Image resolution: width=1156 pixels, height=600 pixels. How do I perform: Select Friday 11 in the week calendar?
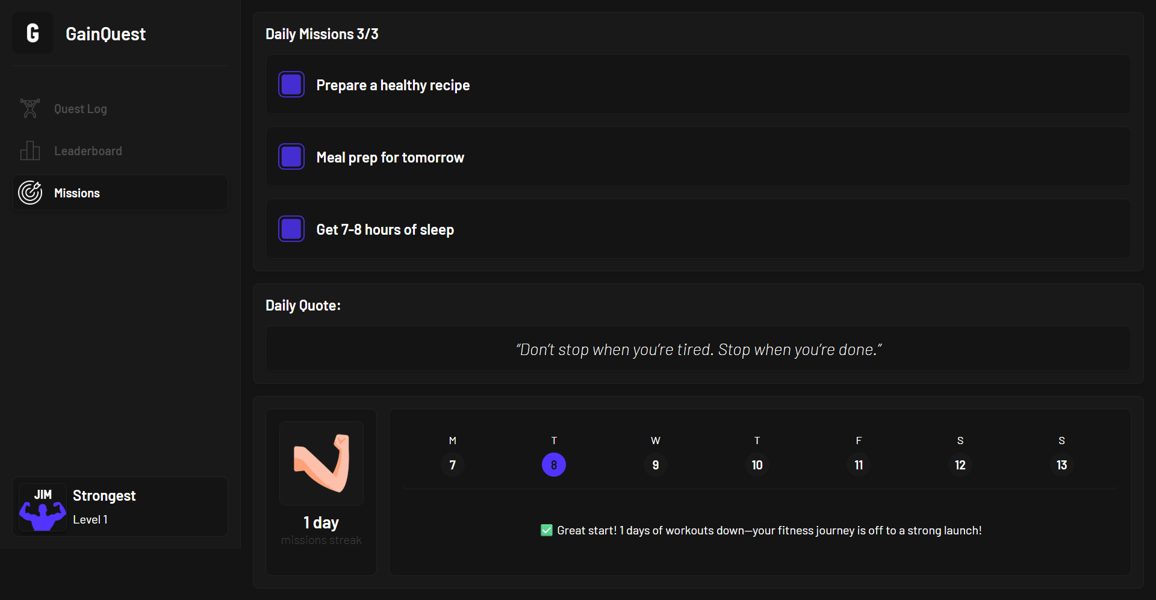click(859, 465)
